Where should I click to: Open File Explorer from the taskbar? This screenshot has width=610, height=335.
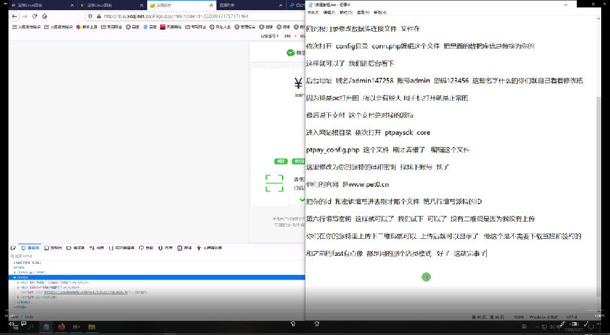91,327
